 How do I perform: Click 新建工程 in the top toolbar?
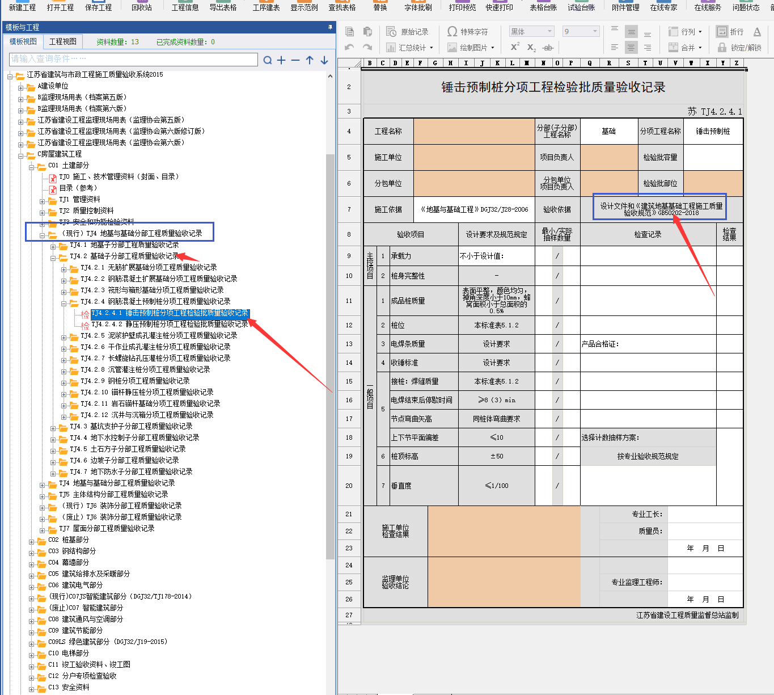pos(23,7)
